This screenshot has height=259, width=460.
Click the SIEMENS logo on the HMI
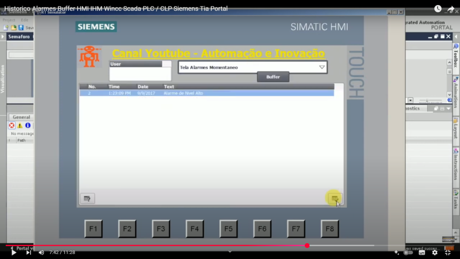pos(96,27)
